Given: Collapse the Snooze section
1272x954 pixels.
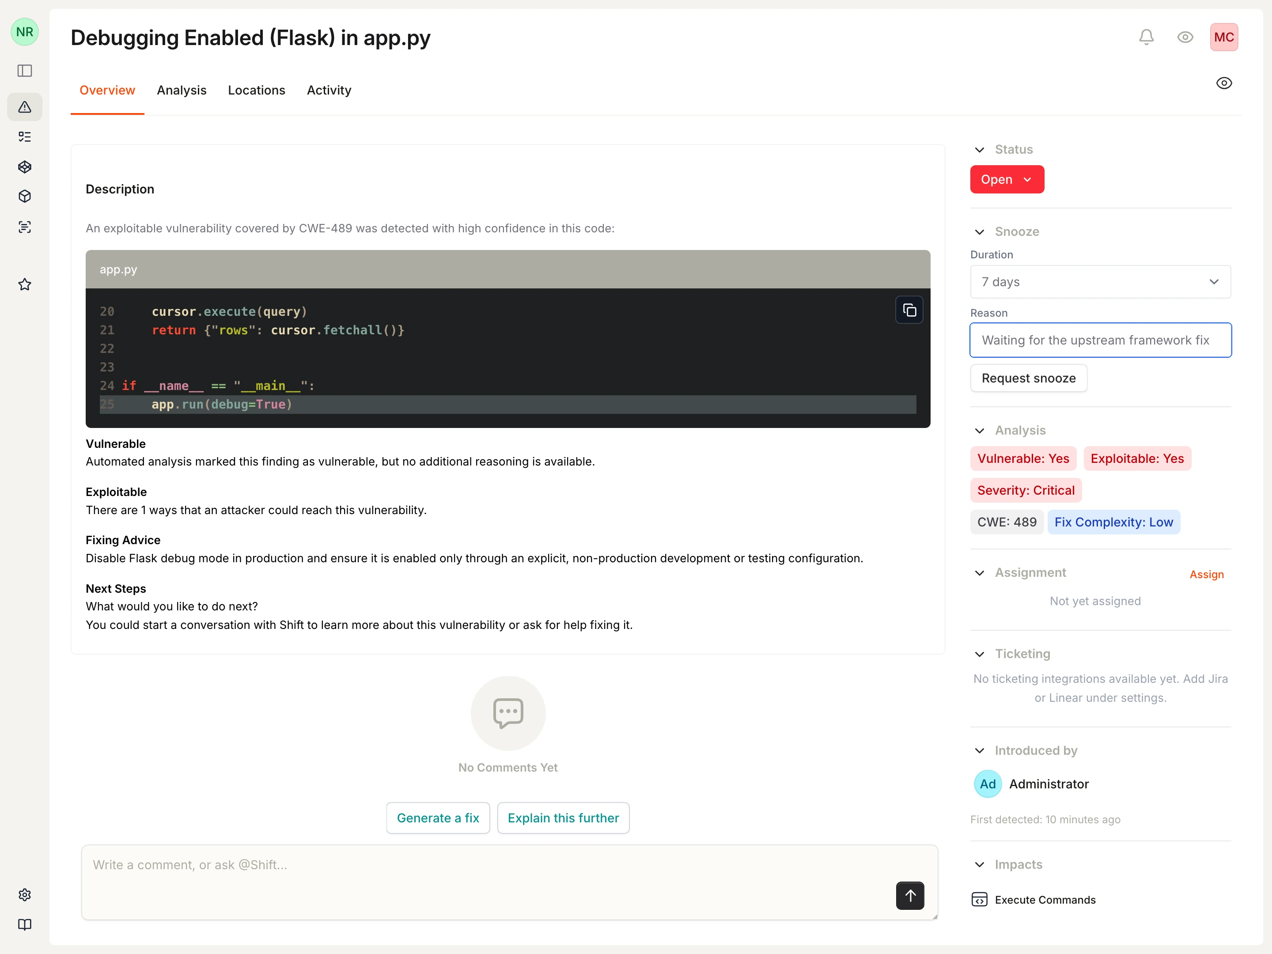Looking at the screenshot, I should click(979, 232).
